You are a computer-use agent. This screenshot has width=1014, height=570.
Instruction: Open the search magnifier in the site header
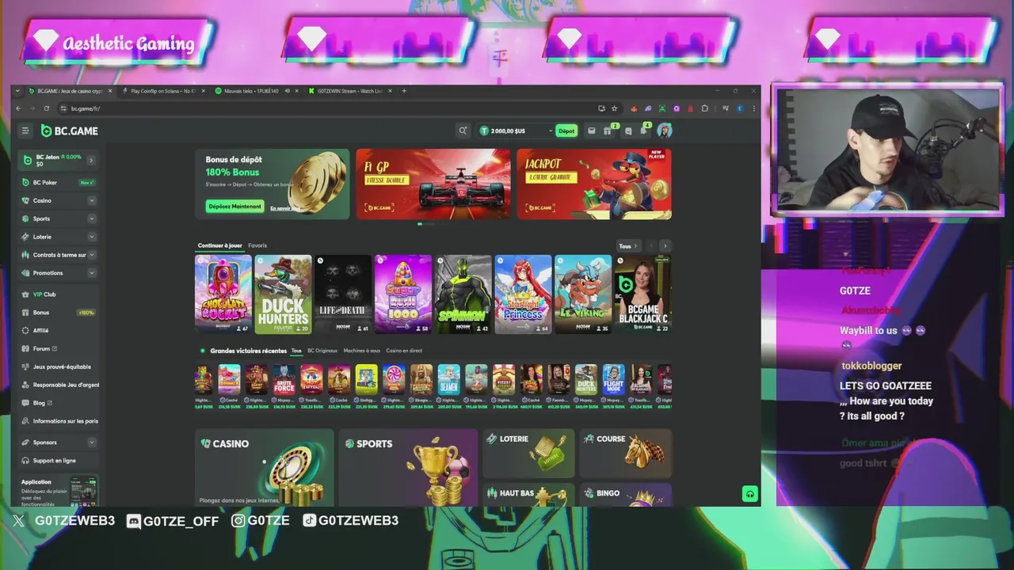[x=463, y=131]
